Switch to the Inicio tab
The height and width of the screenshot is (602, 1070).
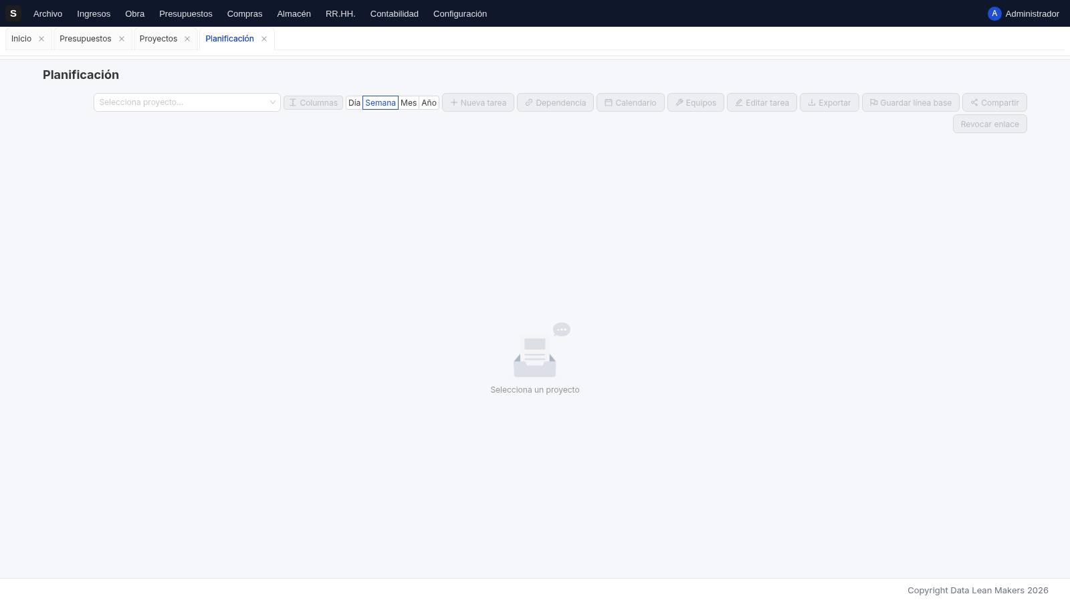coord(21,39)
